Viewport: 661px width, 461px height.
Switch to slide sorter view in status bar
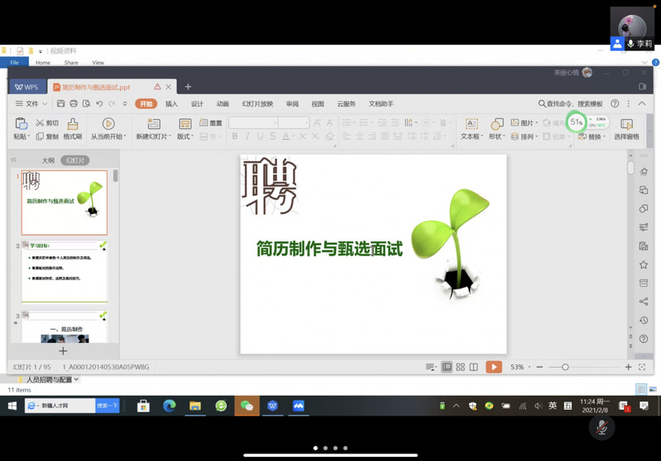461,367
